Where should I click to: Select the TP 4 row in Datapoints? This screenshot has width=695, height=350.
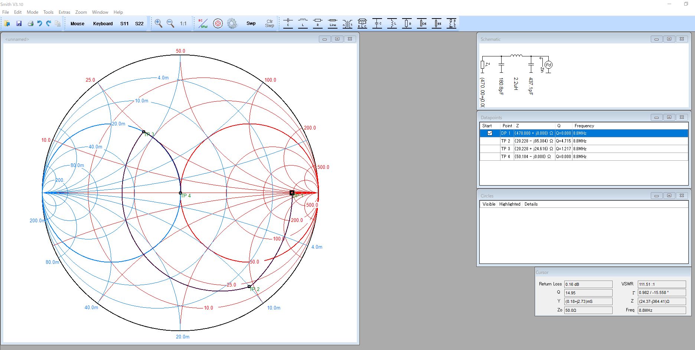point(584,157)
